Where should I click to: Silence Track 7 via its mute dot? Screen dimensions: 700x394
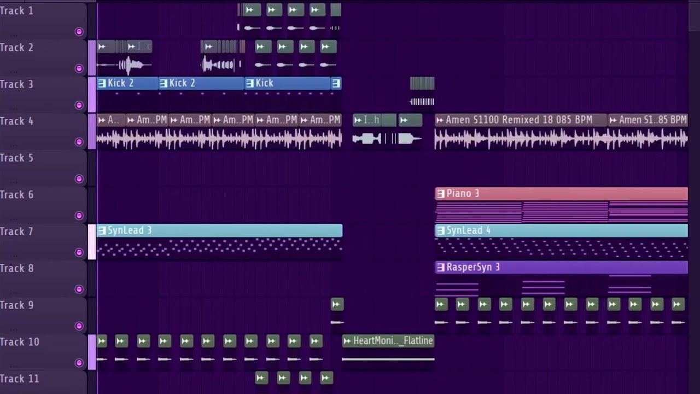[x=79, y=252]
